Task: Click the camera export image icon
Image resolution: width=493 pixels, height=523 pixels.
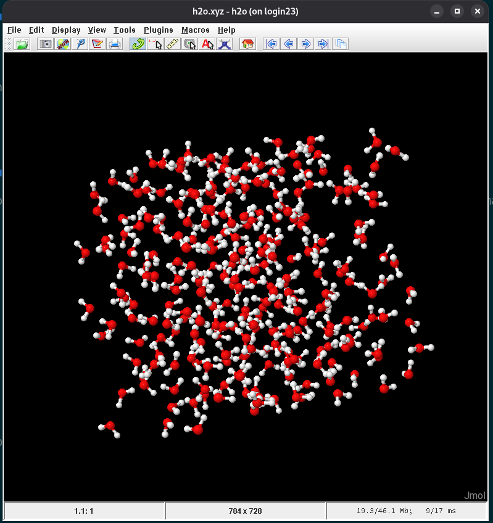Action: (46, 44)
